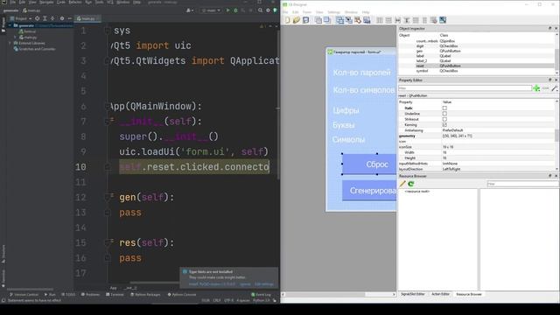
Task: Click Bring to Front icon in Qt Designer
Action: coord(326,20)
